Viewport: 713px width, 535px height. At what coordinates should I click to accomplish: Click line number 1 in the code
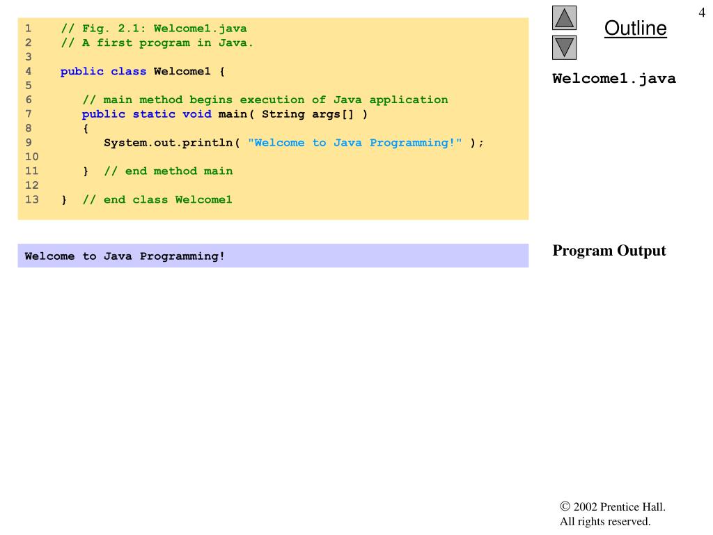coord(28,29)
